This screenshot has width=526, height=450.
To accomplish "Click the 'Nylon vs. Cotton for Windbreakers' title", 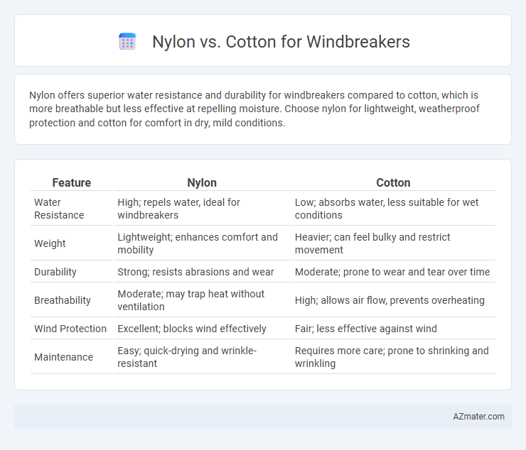I will click(281, 42).
